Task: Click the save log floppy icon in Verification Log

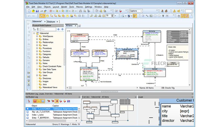Action: click(69, 101)
